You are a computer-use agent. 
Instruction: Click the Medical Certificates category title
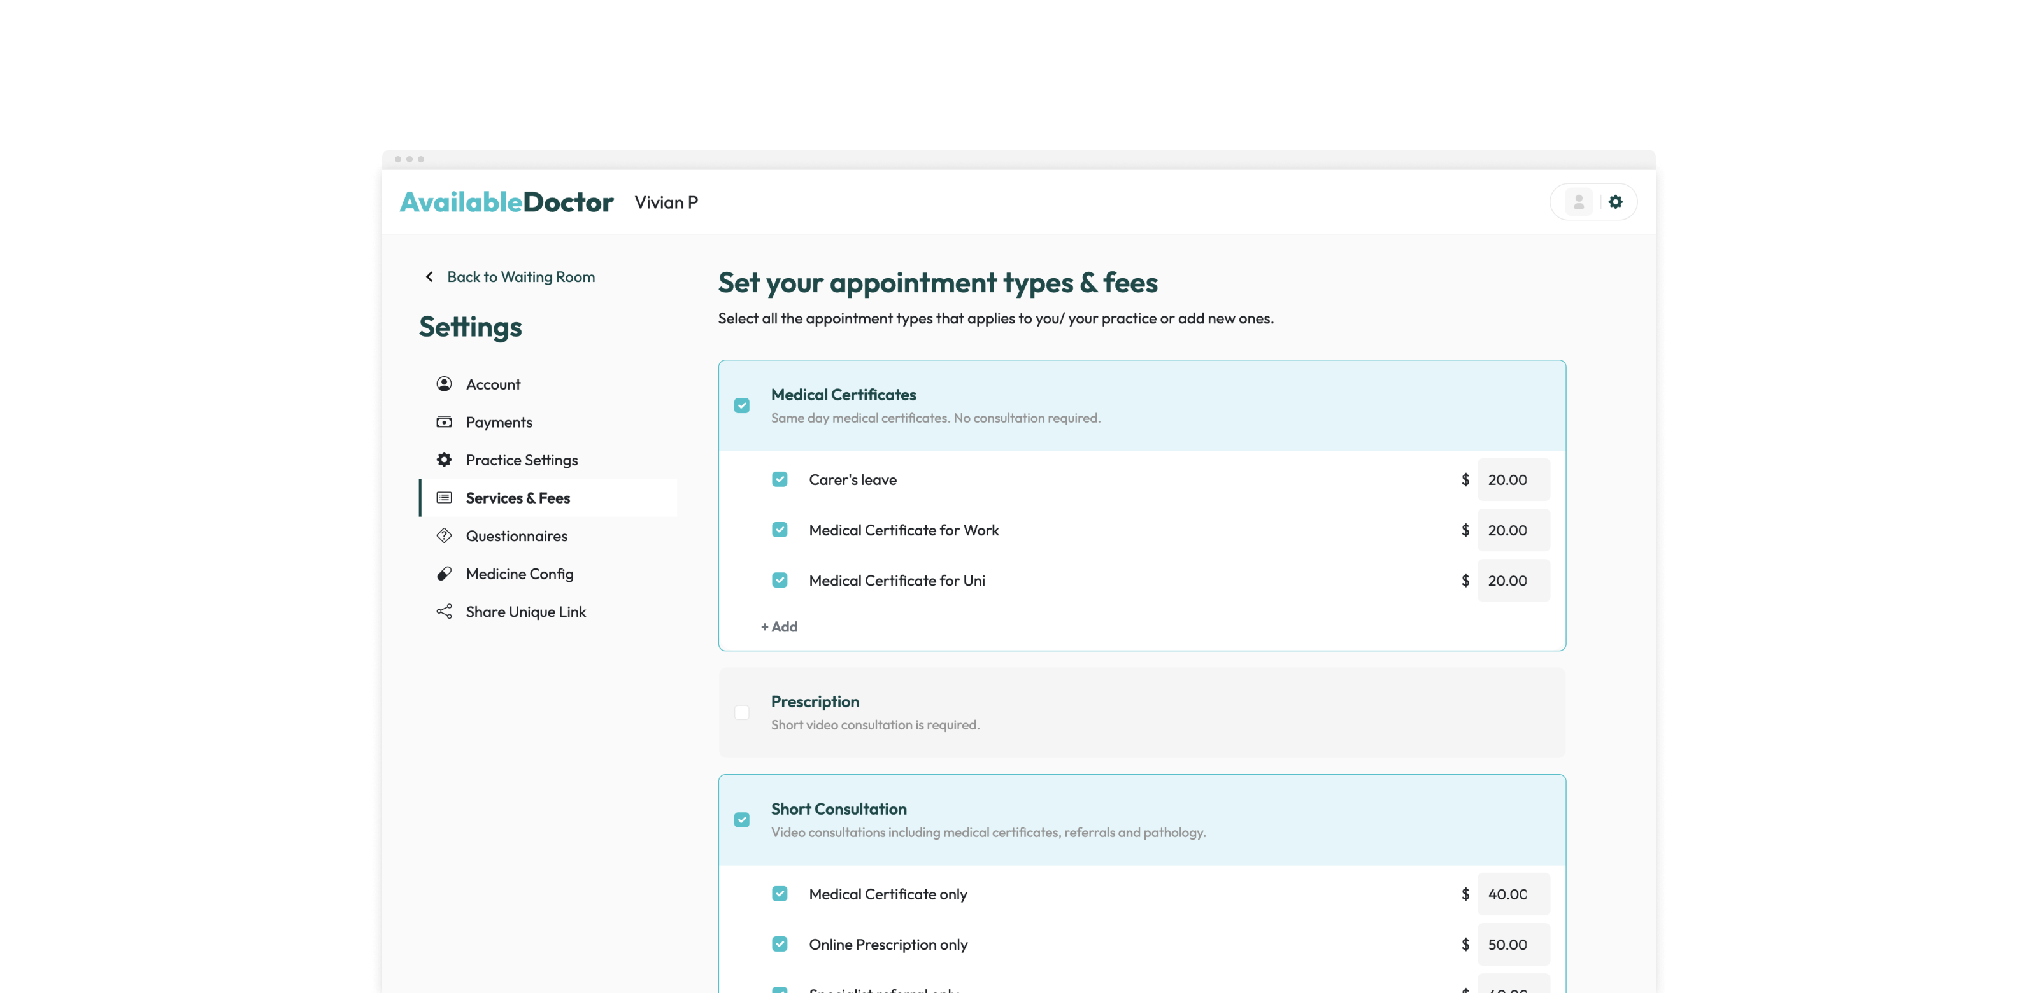coord(843,395)
